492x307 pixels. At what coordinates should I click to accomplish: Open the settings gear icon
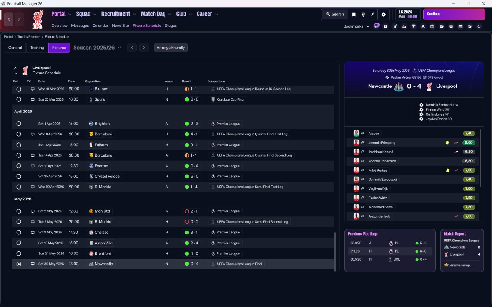[383, 15]
